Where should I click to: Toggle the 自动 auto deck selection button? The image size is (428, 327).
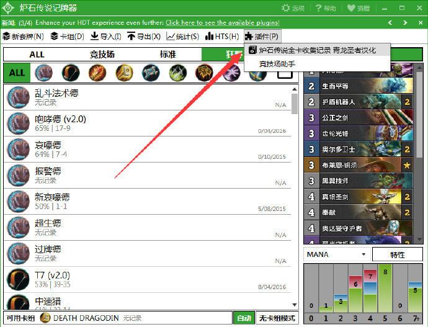pyautogui.click(x=244, y=318)
